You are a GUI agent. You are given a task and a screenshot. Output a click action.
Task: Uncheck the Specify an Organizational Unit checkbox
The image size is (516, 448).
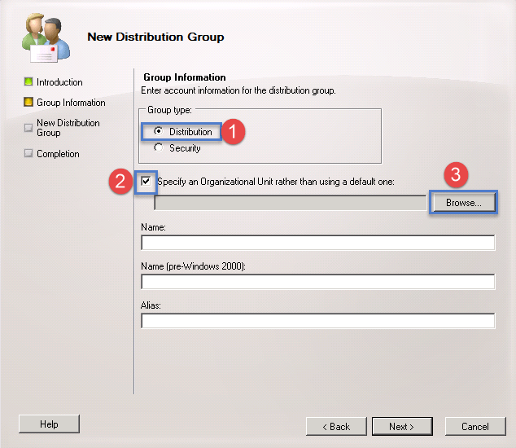pyautogui.click(x=146, y=181)
